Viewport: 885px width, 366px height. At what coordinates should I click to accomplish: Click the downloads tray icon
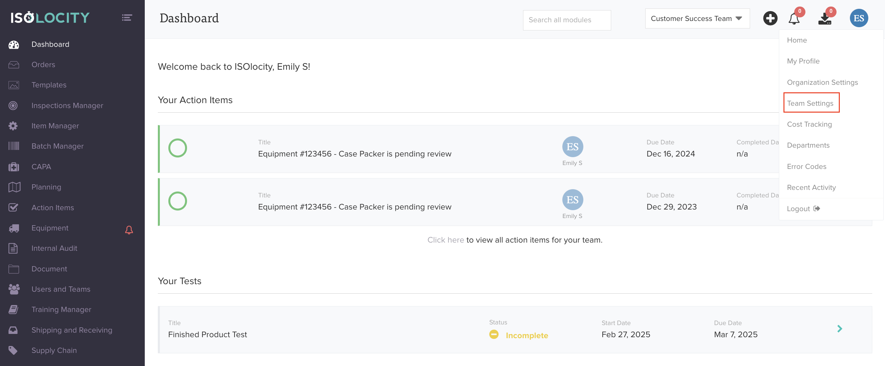[824, 19]
